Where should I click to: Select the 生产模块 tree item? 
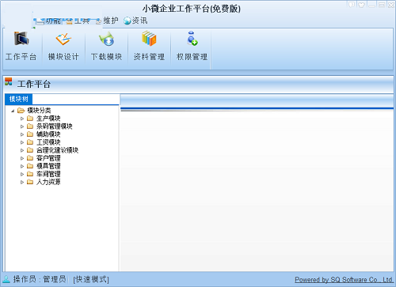(x=48, y=119)
